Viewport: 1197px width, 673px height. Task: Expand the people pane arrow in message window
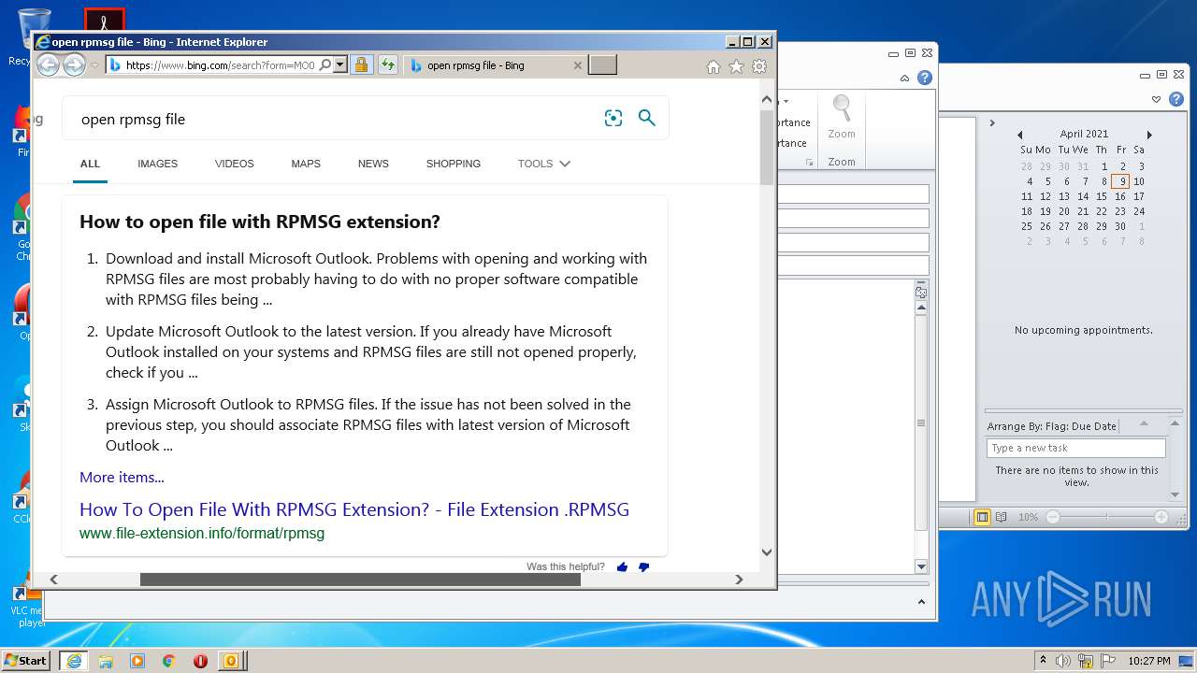920,601
